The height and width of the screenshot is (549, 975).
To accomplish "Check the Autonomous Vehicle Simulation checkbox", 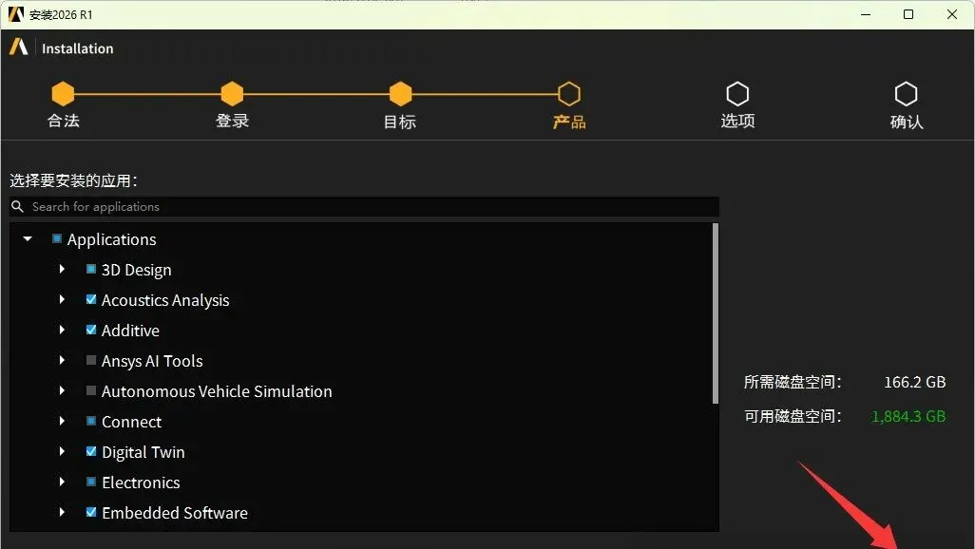I will (91, 390).
